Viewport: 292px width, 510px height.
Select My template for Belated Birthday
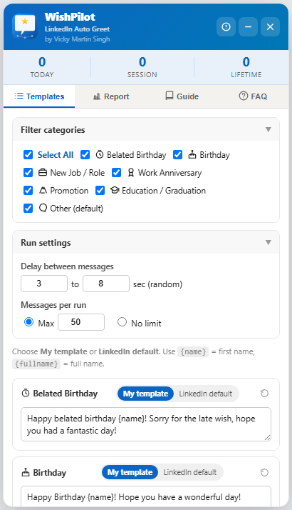pyautogui.click(x=145, y=394)
